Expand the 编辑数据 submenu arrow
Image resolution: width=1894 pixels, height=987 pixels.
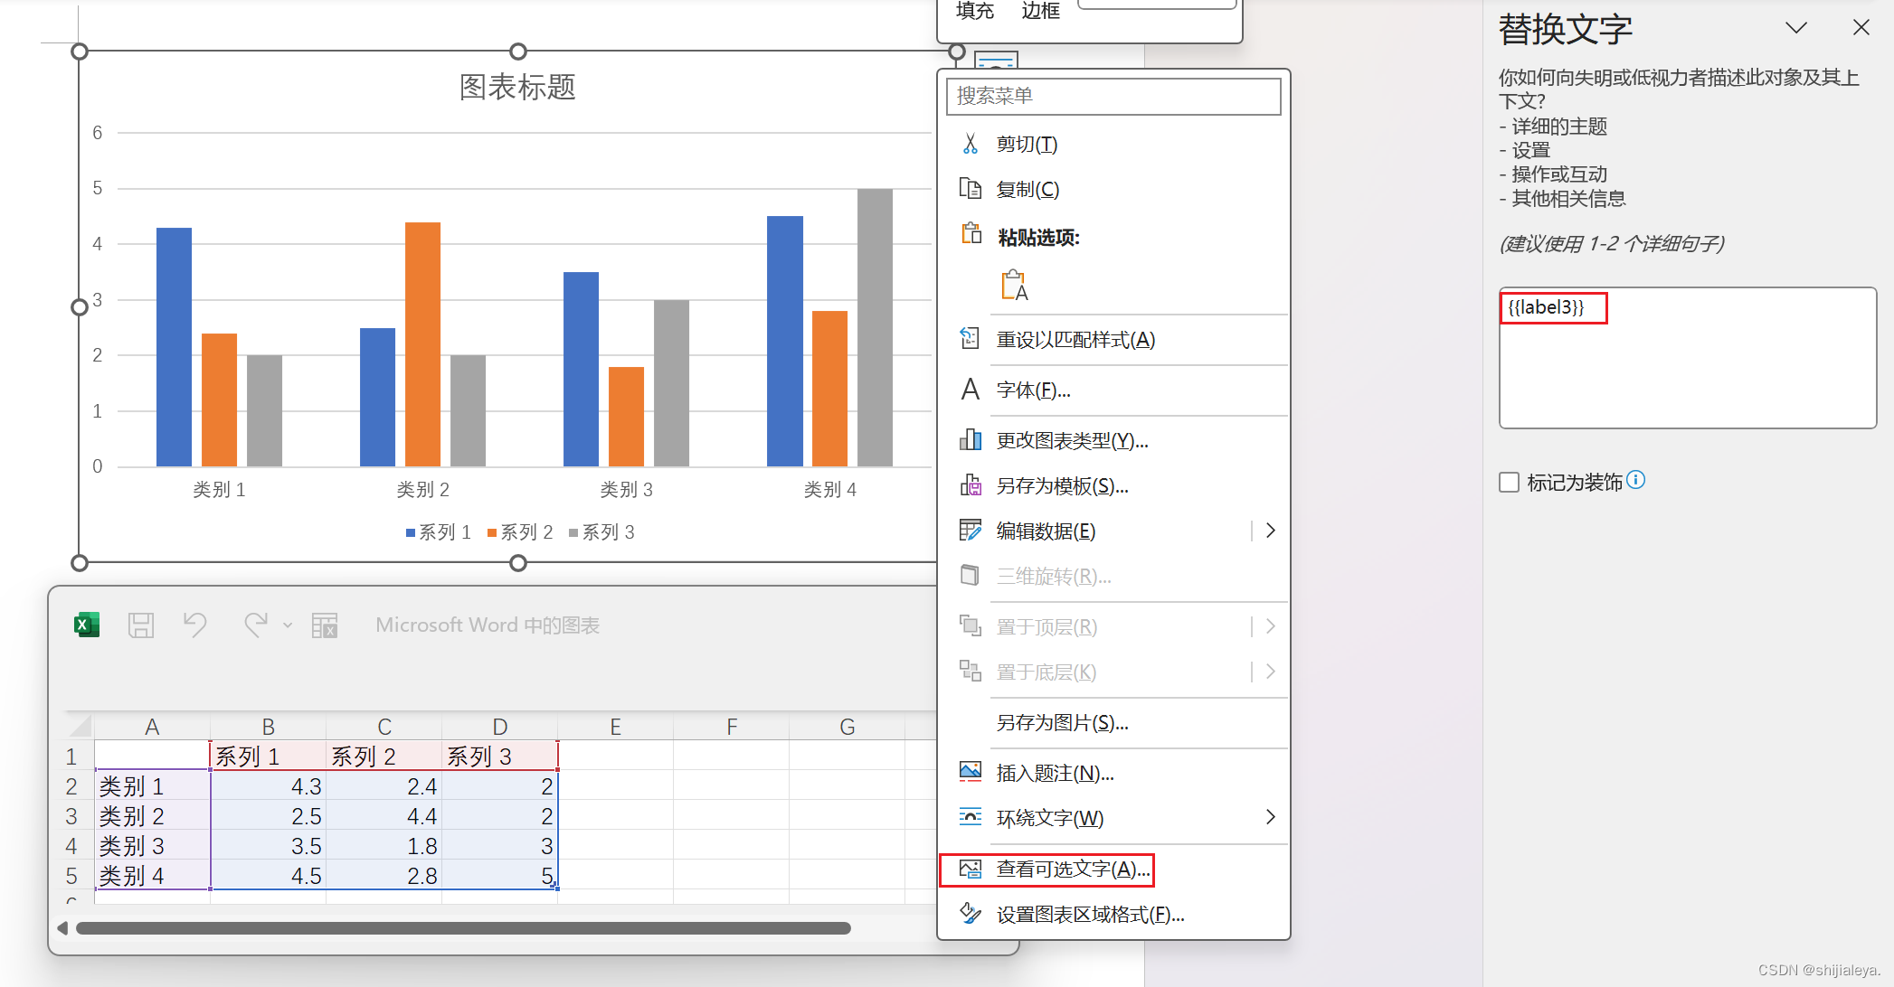(x=1270, y=531)
